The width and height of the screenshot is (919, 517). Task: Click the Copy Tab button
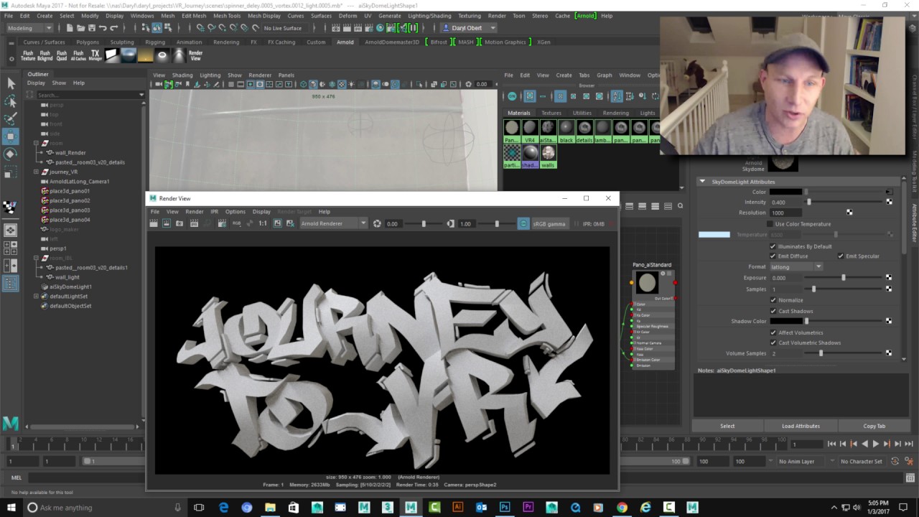(874, 426)
